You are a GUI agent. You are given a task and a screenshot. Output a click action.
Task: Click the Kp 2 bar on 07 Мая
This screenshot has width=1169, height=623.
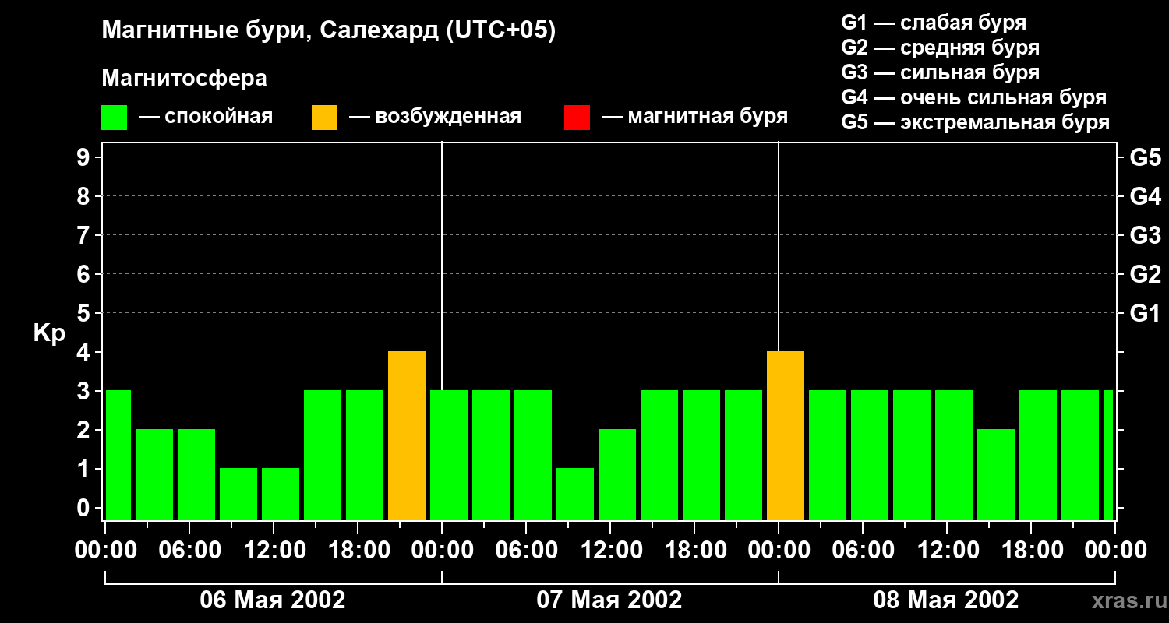click(x=617, y=475)
